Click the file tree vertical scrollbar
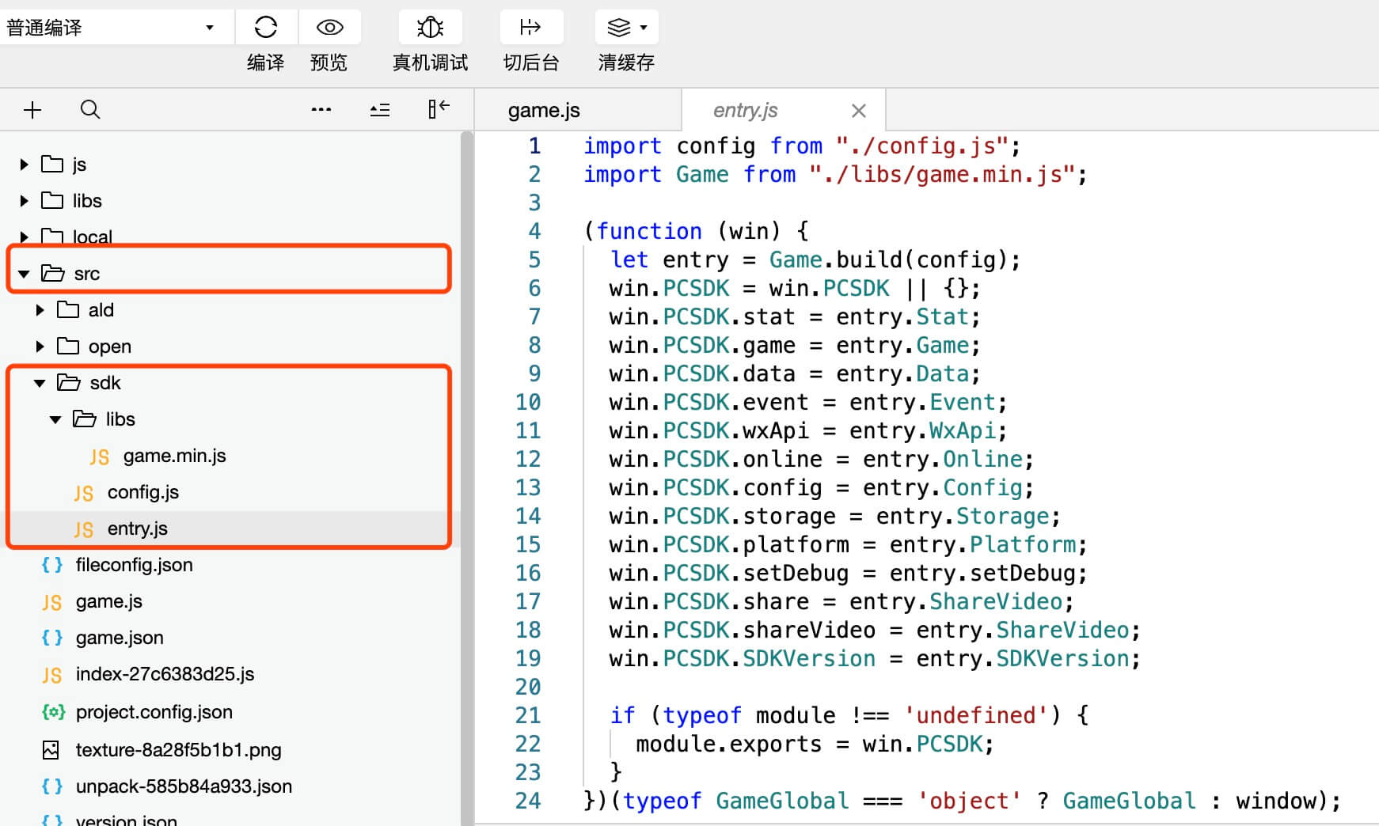This screenshot has width=1379, height=826. coord(467,478)
